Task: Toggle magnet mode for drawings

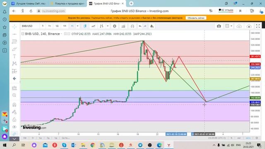Action: click(x=14, y=105)
